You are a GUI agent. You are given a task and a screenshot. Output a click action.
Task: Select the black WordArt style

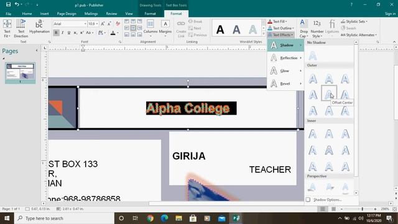pos(220,30)
